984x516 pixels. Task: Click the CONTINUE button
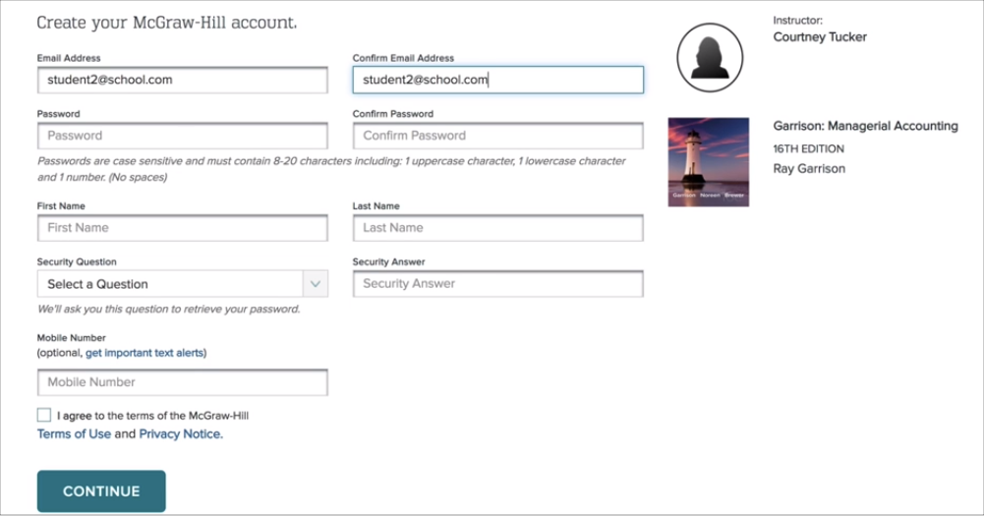click(x=101, y=490)
